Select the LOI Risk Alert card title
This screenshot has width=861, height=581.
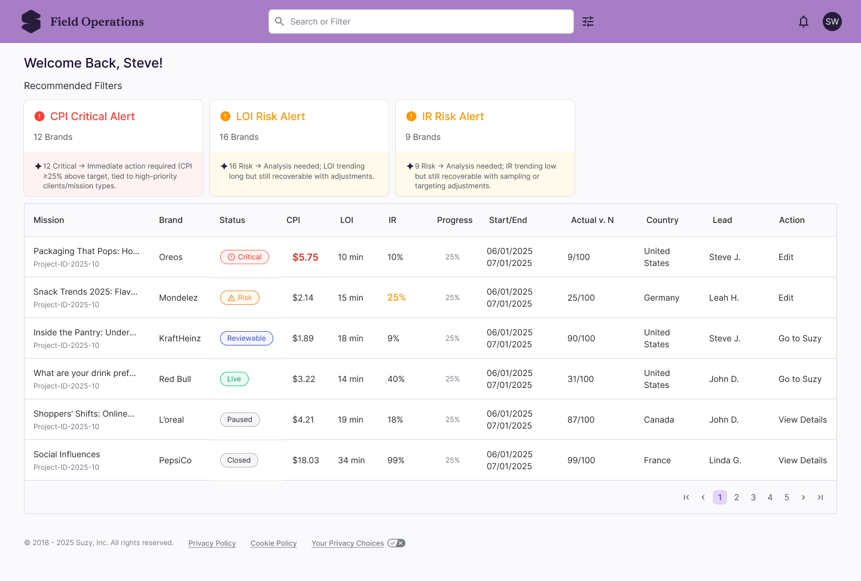click(x=270, y=117)
